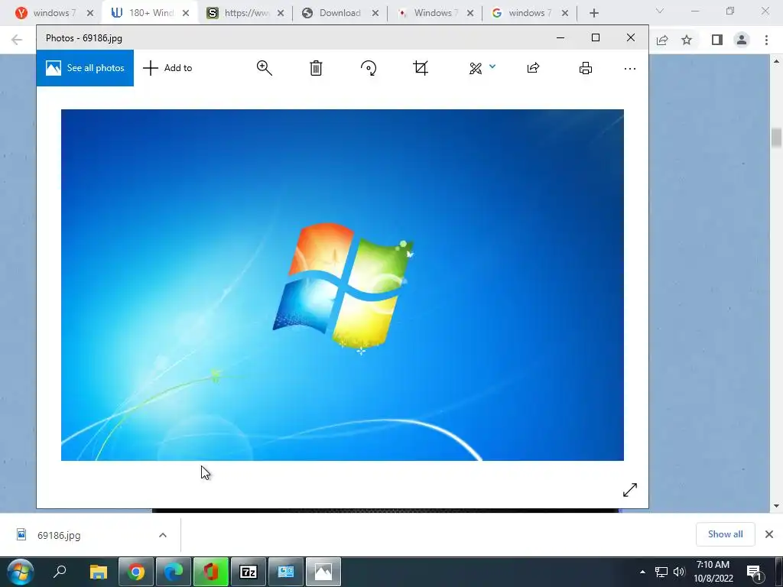Share the photo via share icon
This screenshot has height=587, width=783.
[533, 68]
